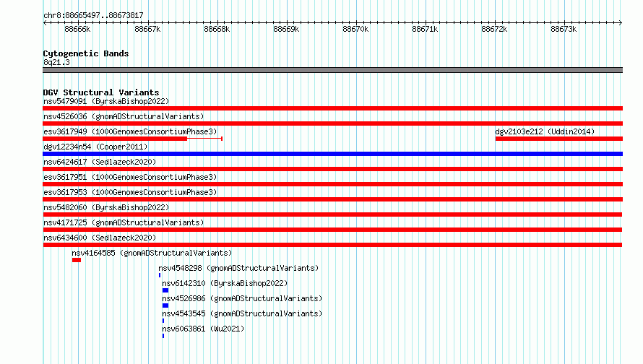The image size is (643, 364).
Task: Open nsv6063861 (Wu2021) label
Action: point(203,329)
